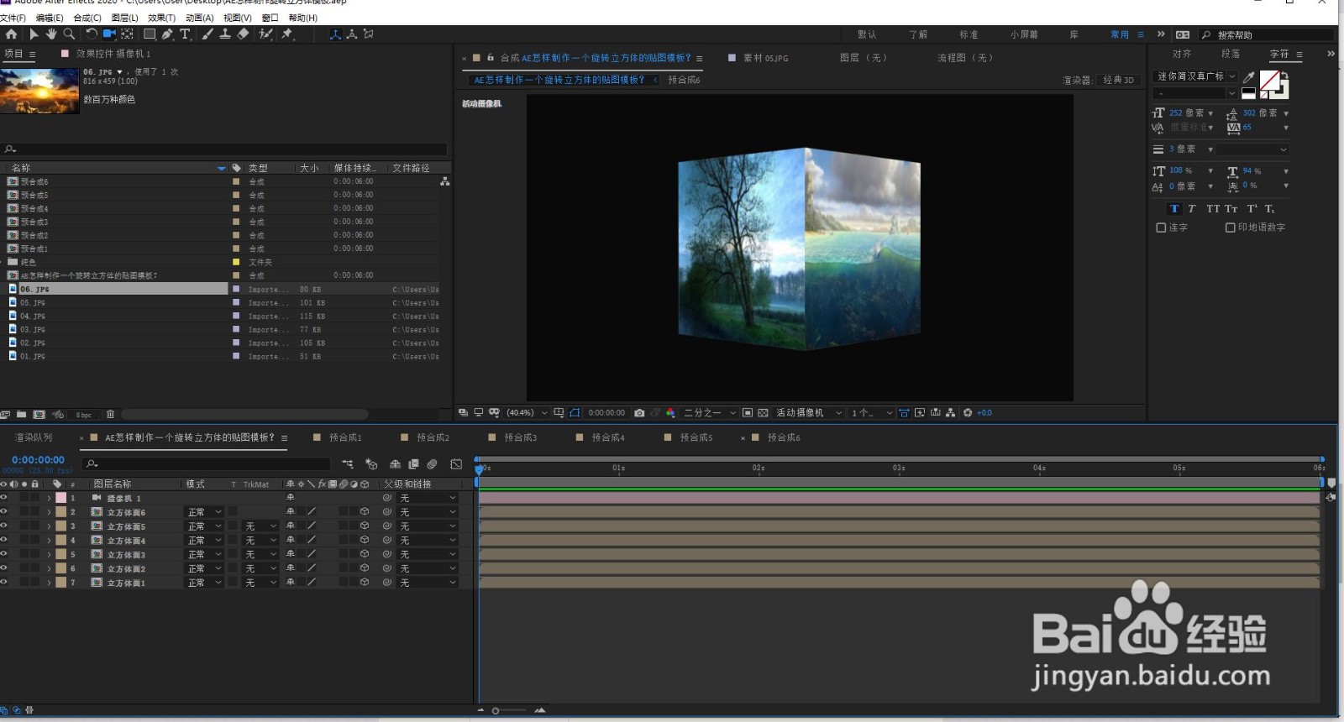Expand the 立方体面2 layer properties
The image size is (1344, 722).
pyautogui.click(x=49, y=568)
